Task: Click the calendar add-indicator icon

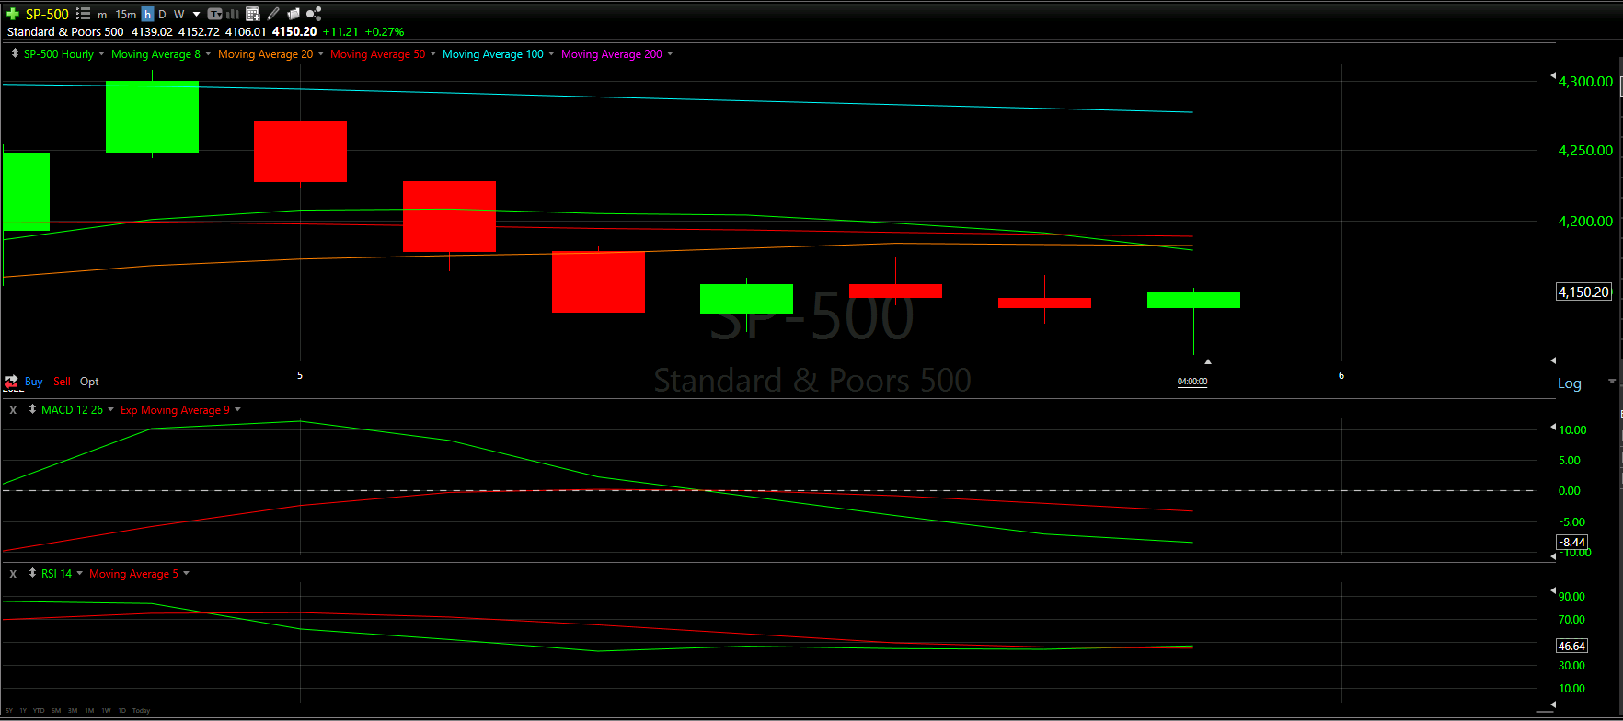Action: pyautogui.click(x=253, y=14)
